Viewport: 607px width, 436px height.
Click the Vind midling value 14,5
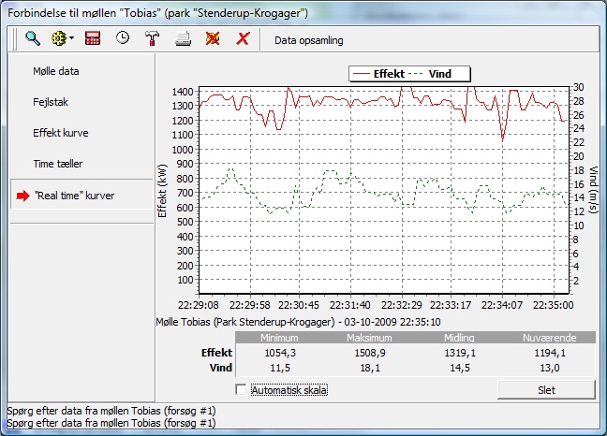tap(460, 368)
